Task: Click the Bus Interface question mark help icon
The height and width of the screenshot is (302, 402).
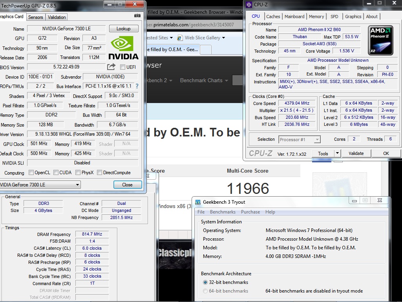Action: [137, 86]
